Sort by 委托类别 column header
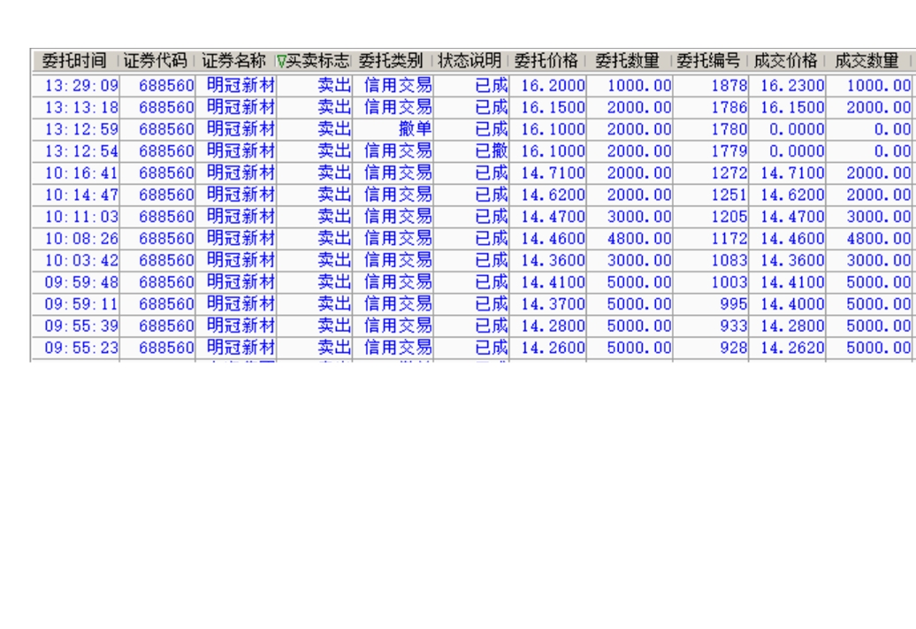The image size is (916, 629). 390,60
